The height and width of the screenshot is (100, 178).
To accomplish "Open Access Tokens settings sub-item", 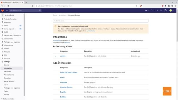I will (9, 75).
